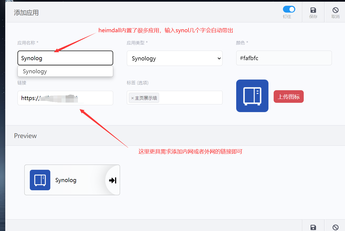Click the 链接 URL input field
The width and height of the screenshot is (345, 231).
click(65, 98)
